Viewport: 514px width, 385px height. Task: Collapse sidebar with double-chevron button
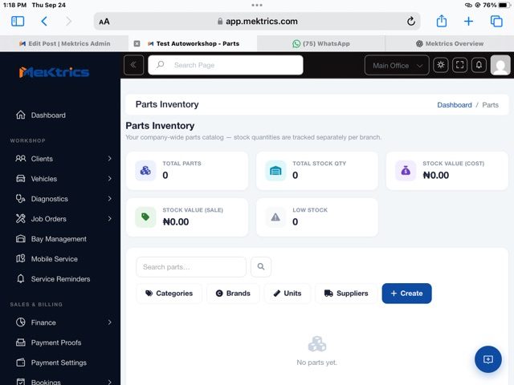click(x=134, y=65)
